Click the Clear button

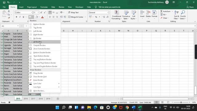164,18
